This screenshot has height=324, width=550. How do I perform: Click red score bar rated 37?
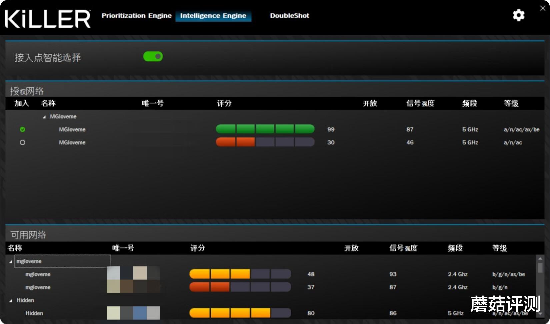pos(240,287)
